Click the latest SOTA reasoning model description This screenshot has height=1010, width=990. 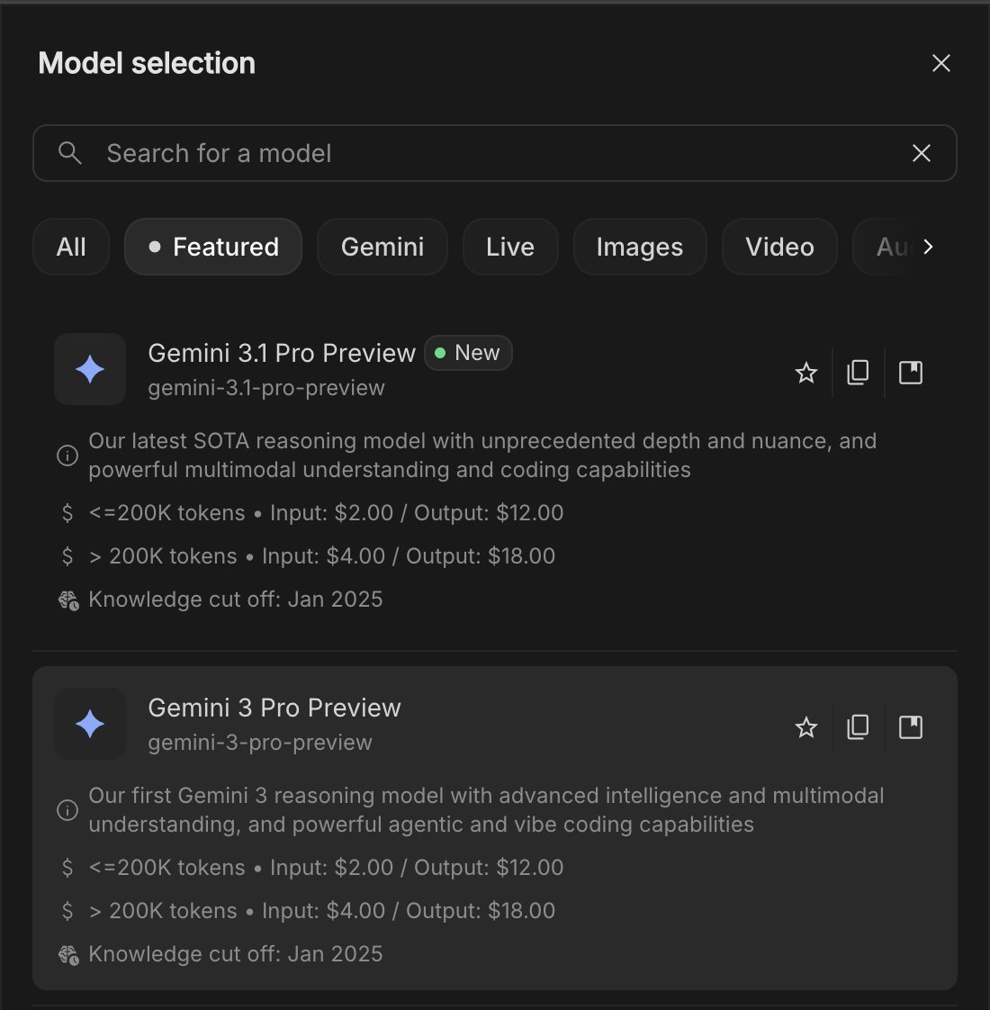point(482,455)
